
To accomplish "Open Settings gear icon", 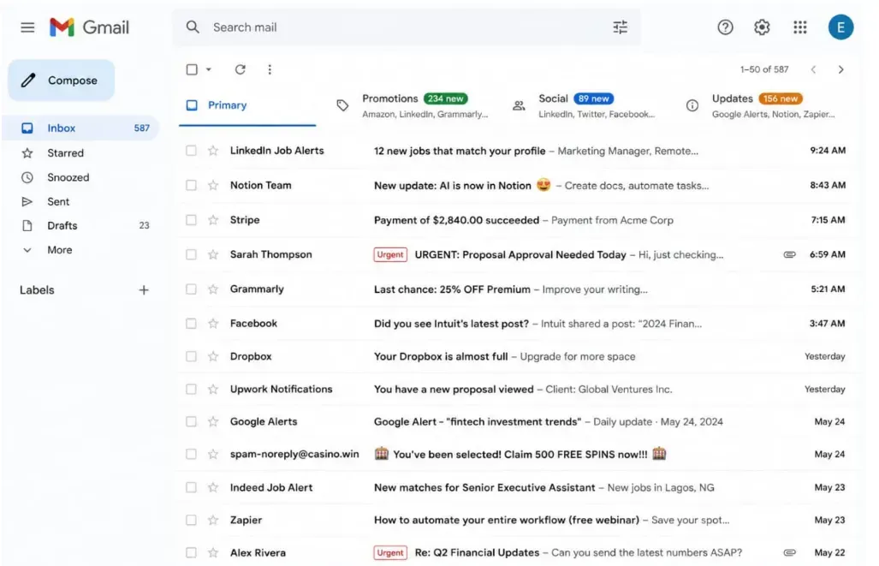I will tap(762, 27).
